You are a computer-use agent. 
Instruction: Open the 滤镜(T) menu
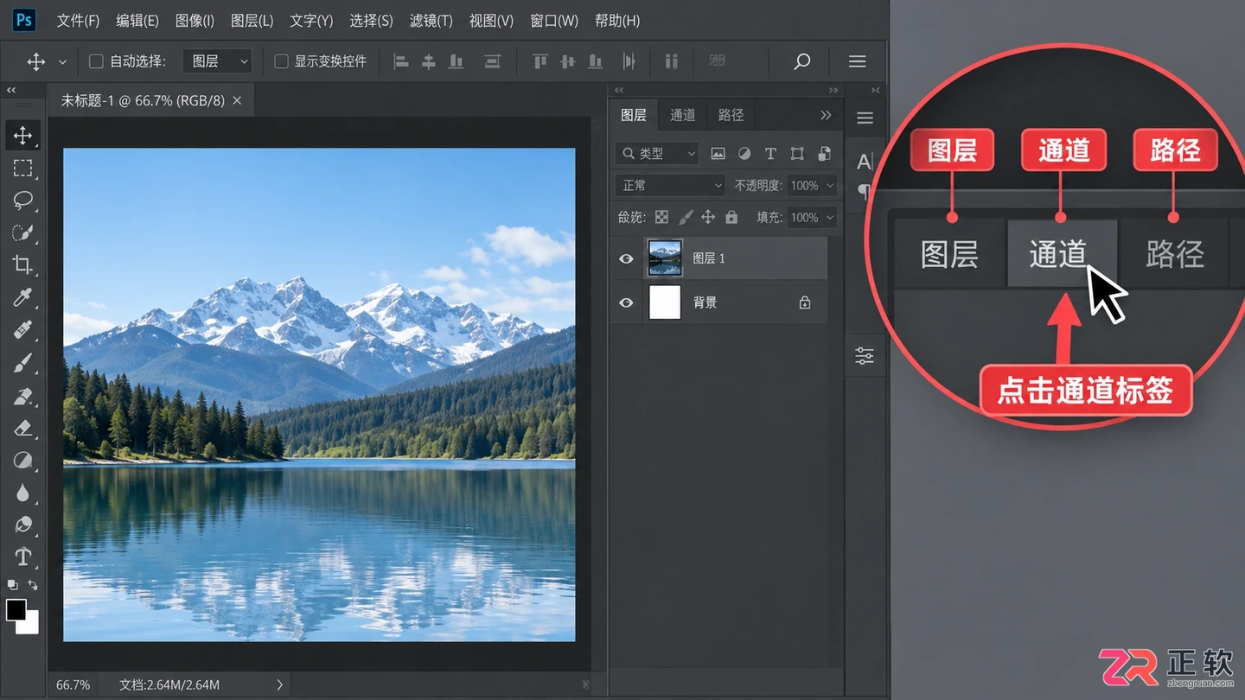[x=431, y=20]
